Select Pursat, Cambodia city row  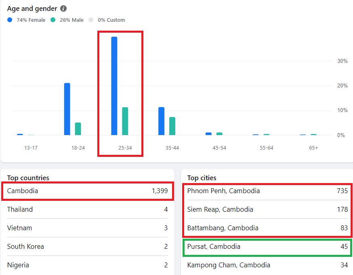(267, 246)
